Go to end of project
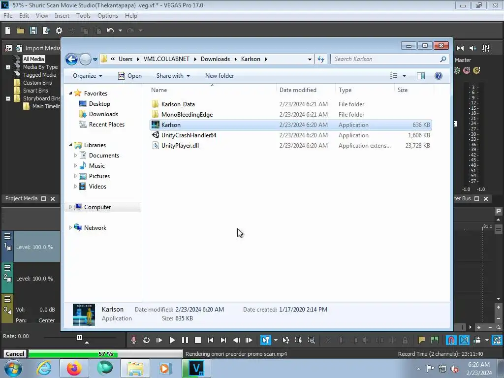Viewport: 504px width, 378px height. point(223,340)
